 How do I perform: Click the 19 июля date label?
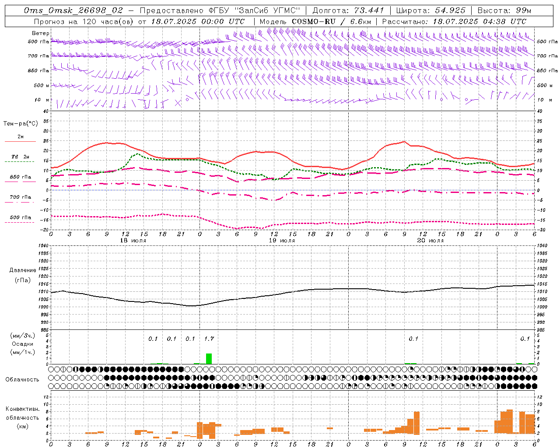point(282,241)
